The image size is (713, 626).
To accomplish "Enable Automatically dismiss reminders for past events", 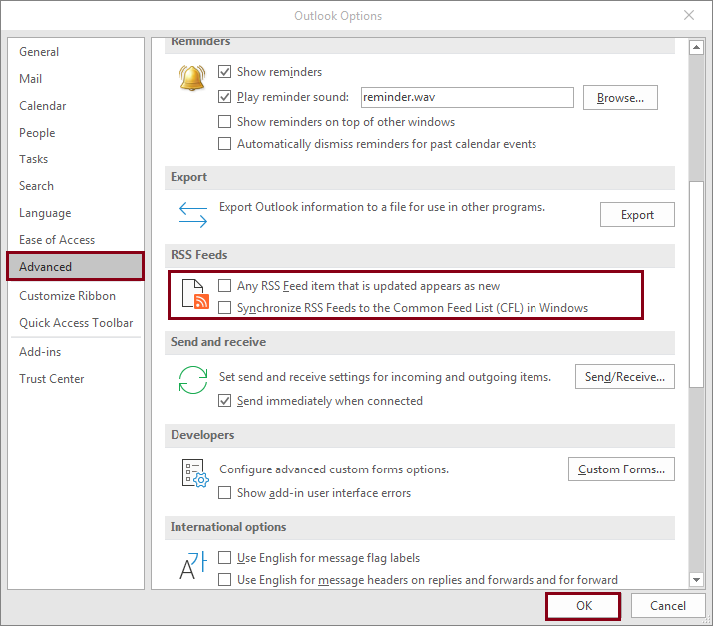I will point(224,144).
